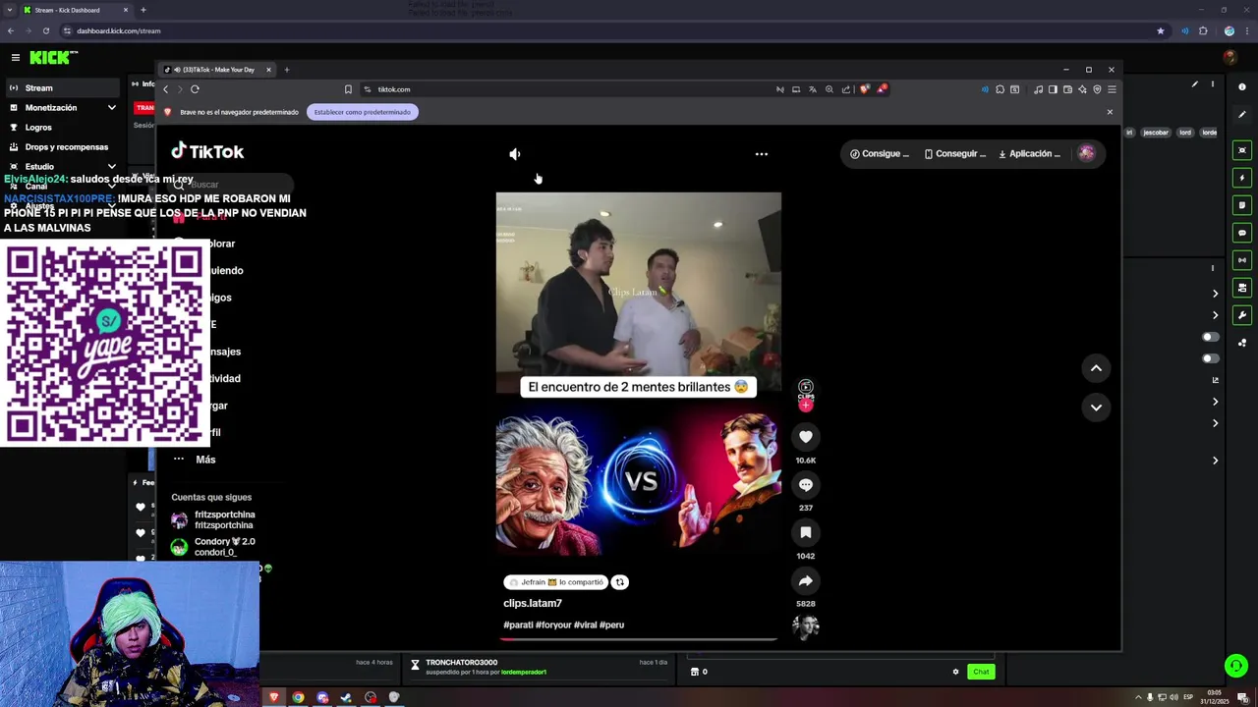The width and height of the screenshot is (1258, 707).
Task: Open Steam from the Windows taskbar
Action: [346, 697]
